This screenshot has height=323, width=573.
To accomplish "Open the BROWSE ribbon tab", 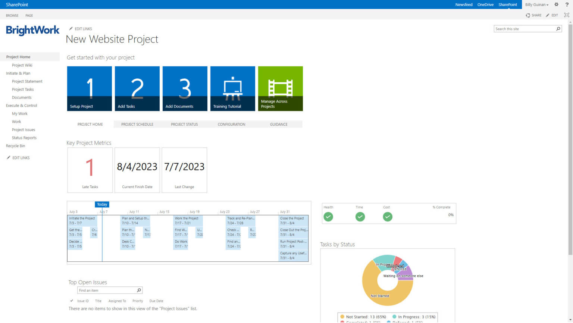I will pos(12,15).
